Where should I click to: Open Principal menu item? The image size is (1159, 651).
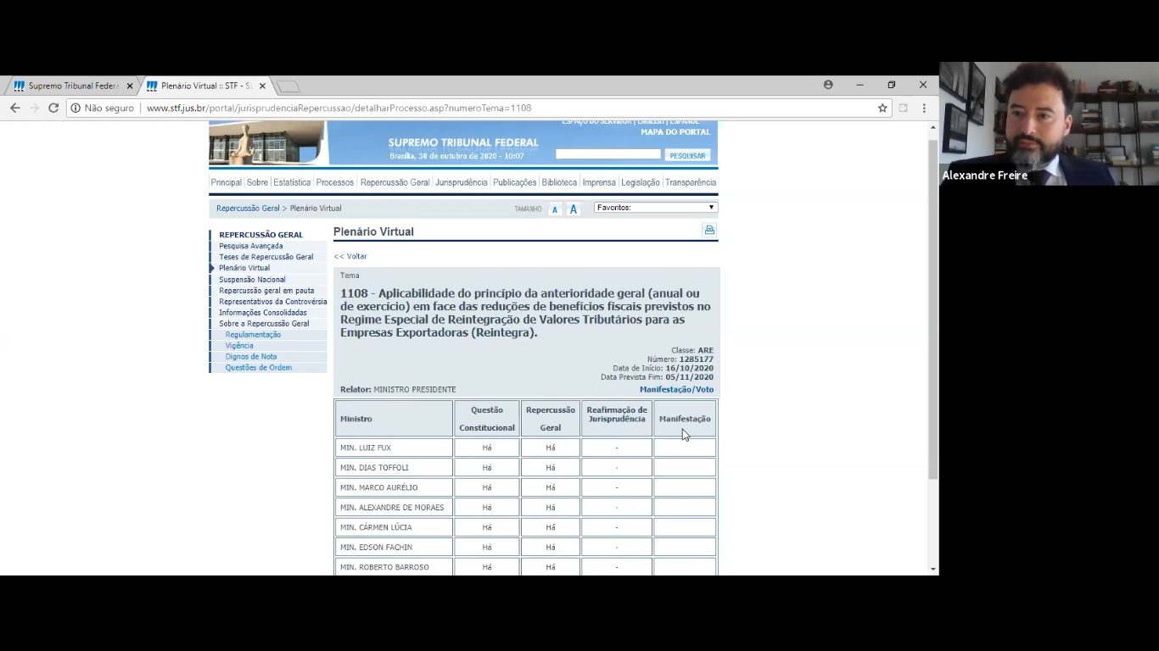[227, 182]
